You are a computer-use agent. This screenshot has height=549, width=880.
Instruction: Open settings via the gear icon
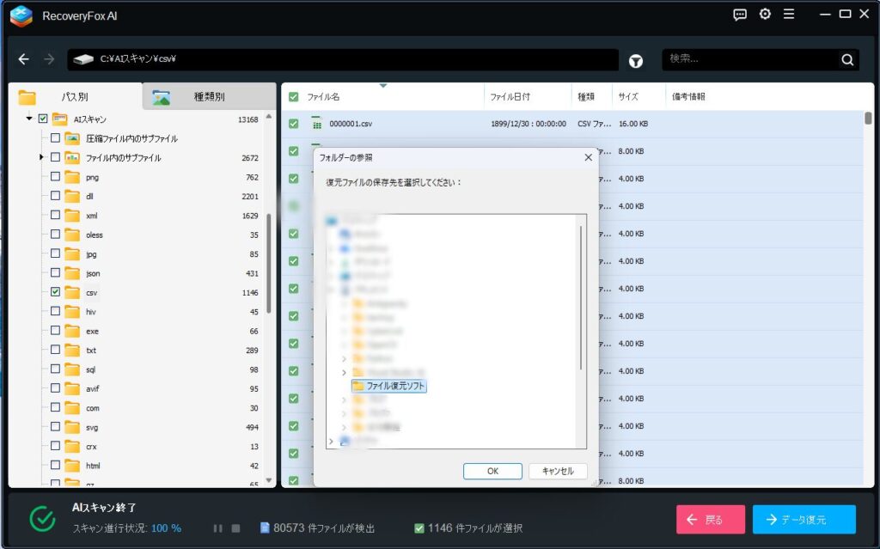coord(765,15)
